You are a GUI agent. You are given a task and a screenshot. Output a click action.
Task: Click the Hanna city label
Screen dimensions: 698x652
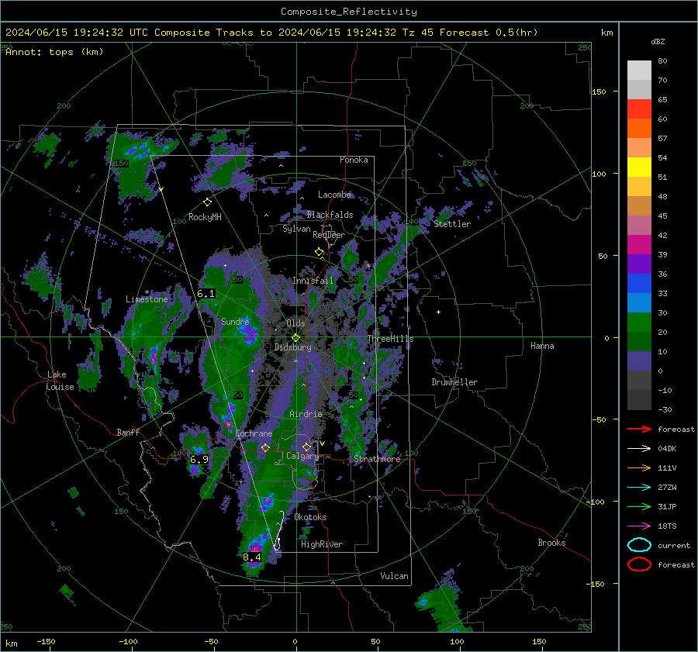click(542, 346)
